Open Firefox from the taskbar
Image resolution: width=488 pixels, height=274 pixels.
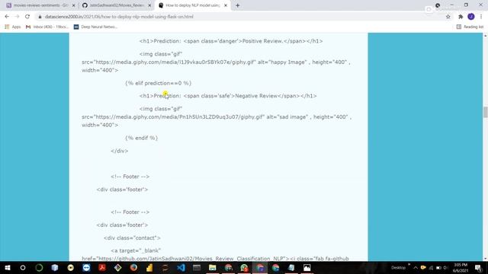point(133,267)
